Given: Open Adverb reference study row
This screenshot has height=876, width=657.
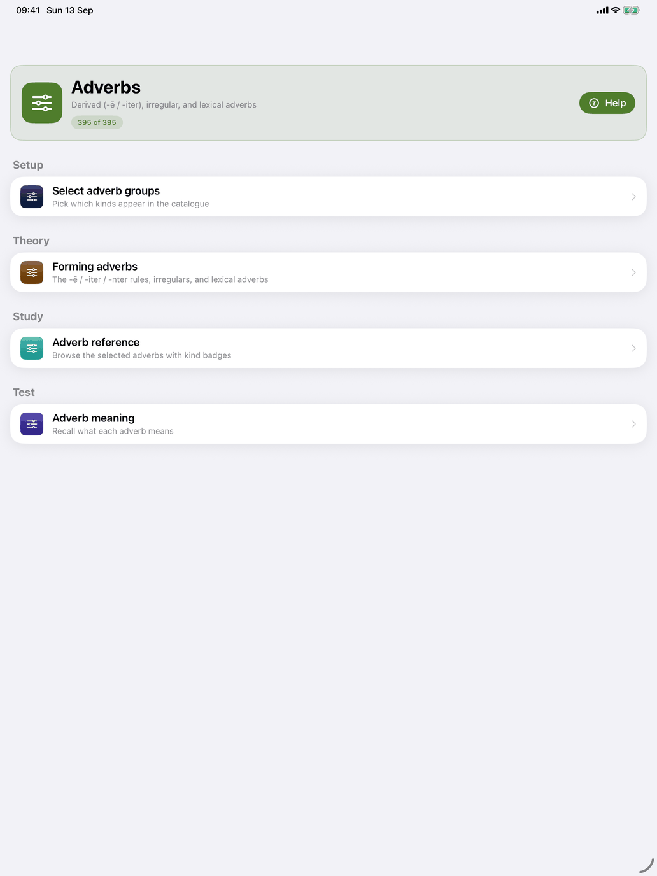Looking at the screenshot, I should pyautogui.click(x=328, y=348).
